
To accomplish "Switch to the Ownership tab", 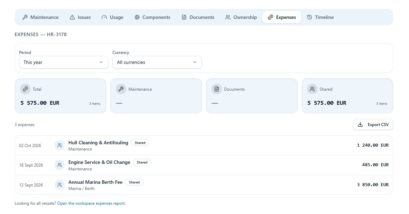I will 241,17.
